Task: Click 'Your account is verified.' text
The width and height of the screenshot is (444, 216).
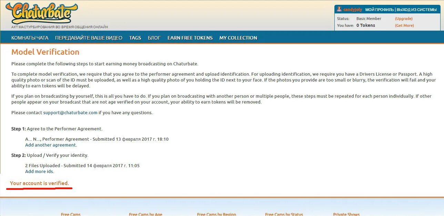Action: (39, 183)
